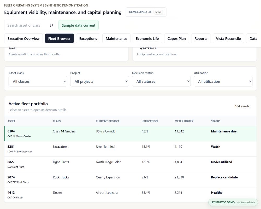Click the STATUS column header

coord(216,121)
